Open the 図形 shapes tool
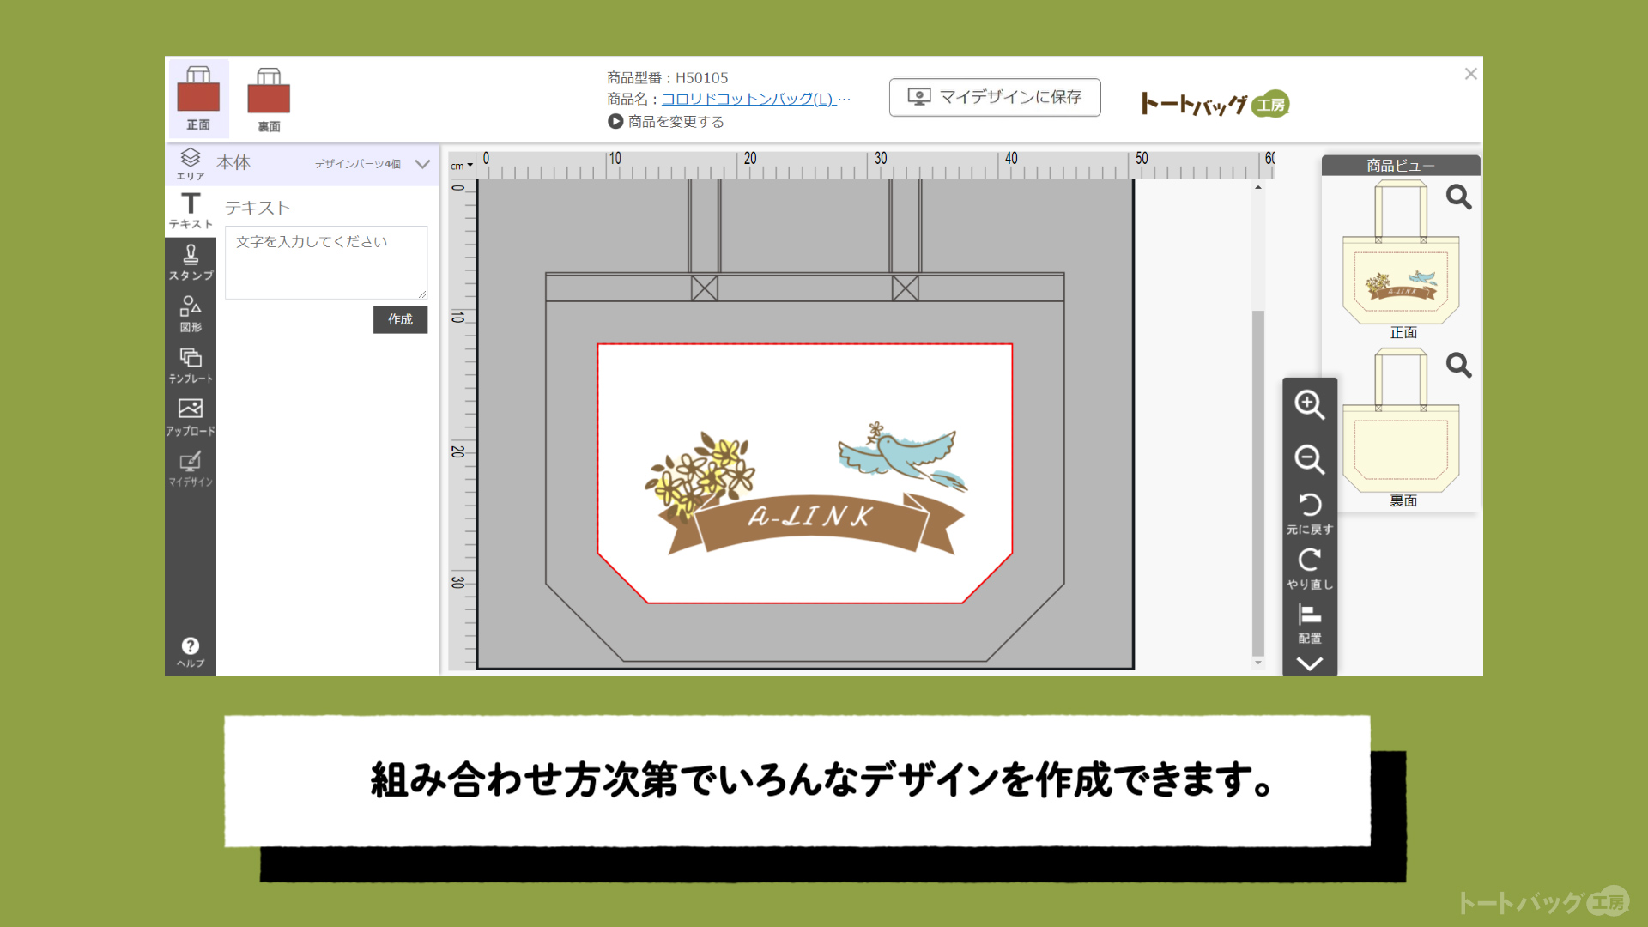The width and height of the screenshot is (1648, 927). pos(191,314)
